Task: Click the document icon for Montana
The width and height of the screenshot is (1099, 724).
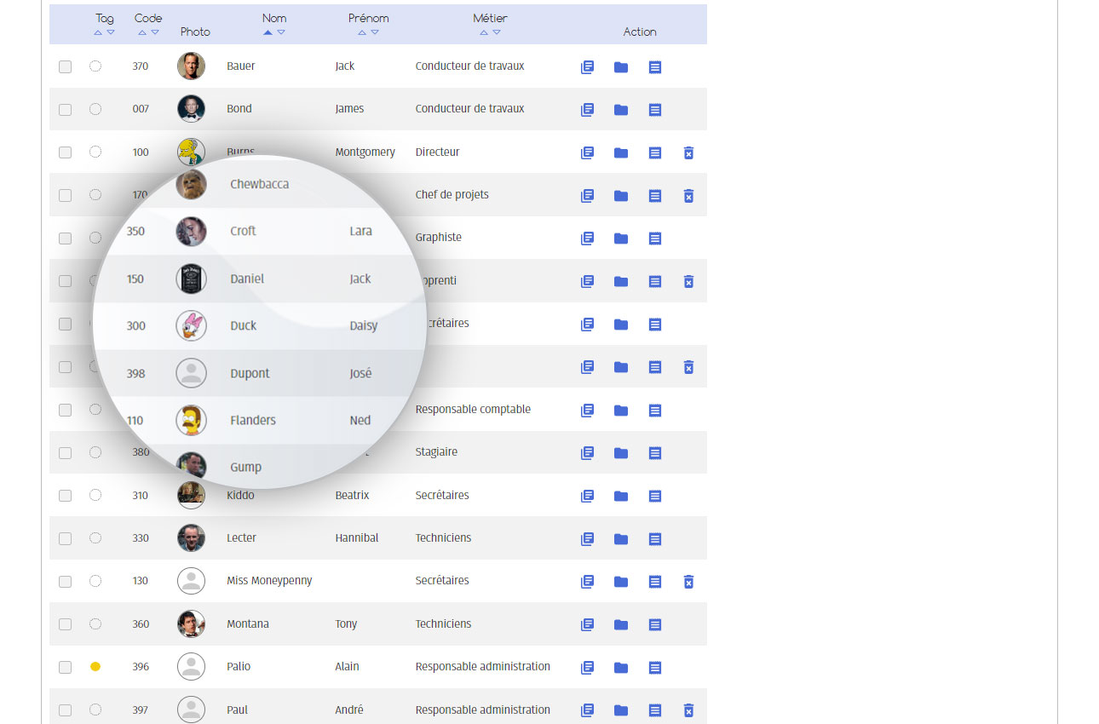Action: (587, 624)
